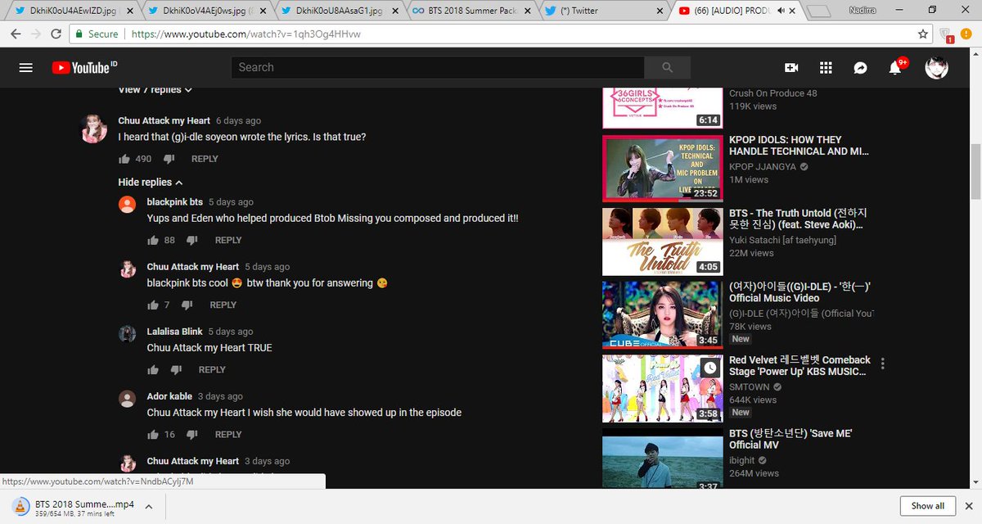Dislike the comment with 490 likes

[x=169, y=159]
